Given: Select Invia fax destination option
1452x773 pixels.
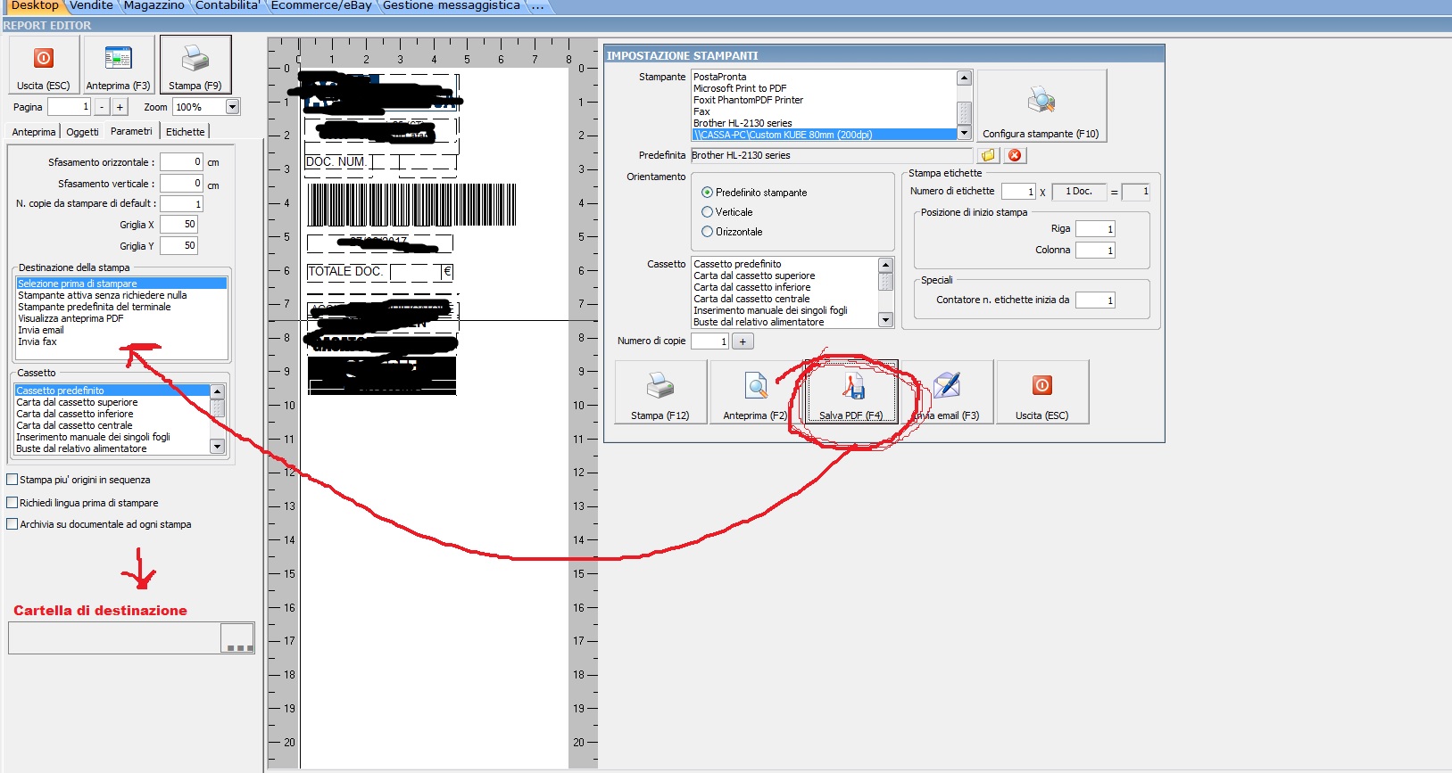Looking at the screenshot, I should [x=121, y=341].
